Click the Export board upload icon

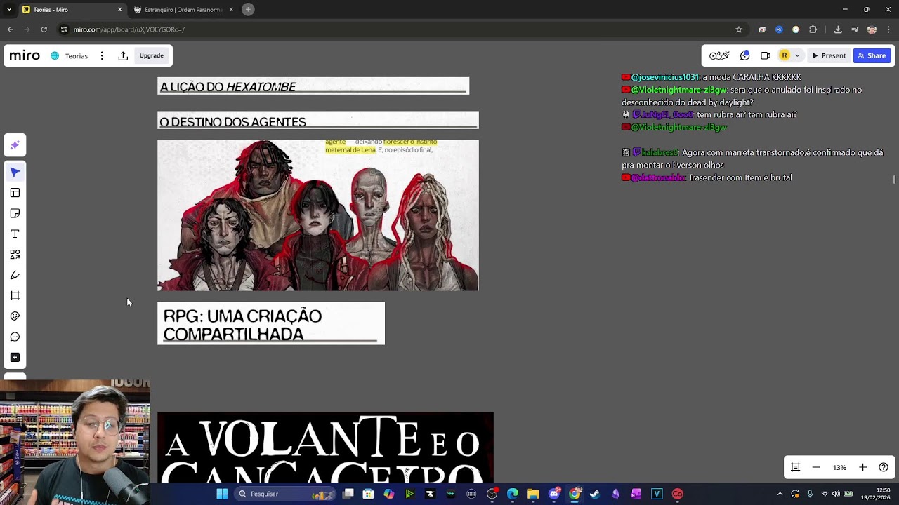pos(123,55)
